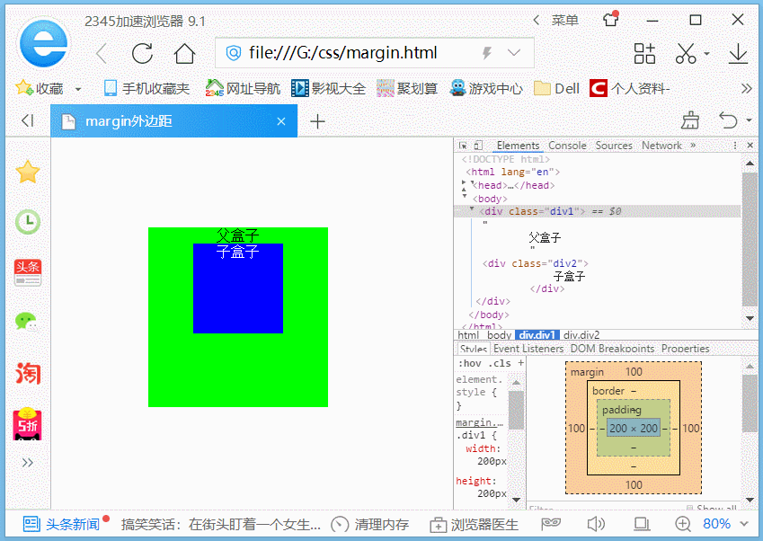Viewport: 763px width, 541px height.
Task: Open address bar history dropdown chevron
Action: (x=514, y=52)
